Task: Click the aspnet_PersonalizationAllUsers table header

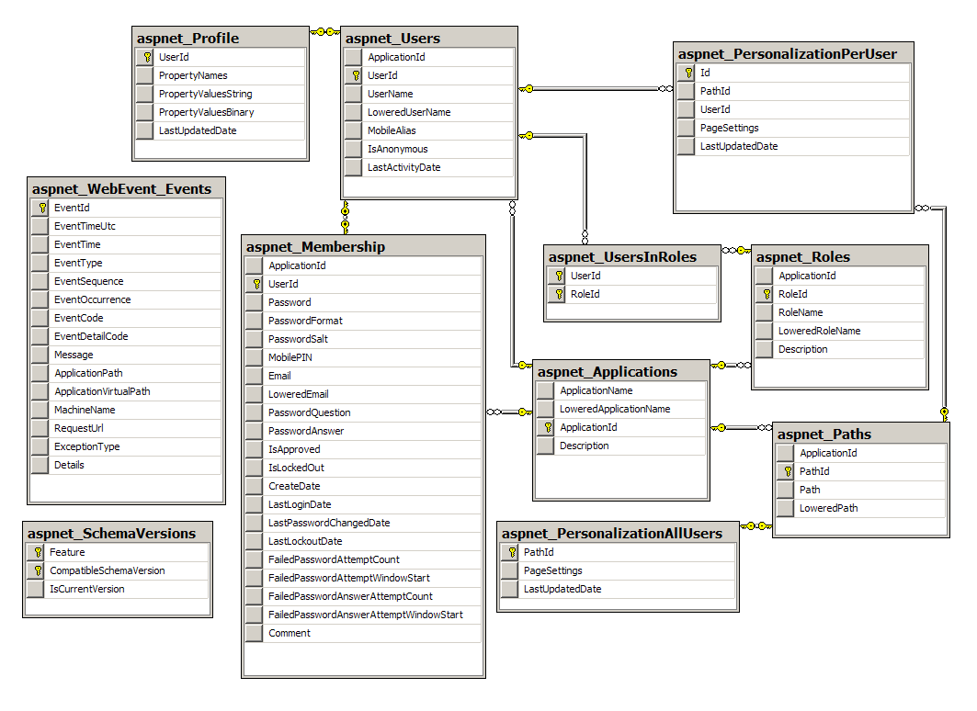Action: click(x=618, y=533)
